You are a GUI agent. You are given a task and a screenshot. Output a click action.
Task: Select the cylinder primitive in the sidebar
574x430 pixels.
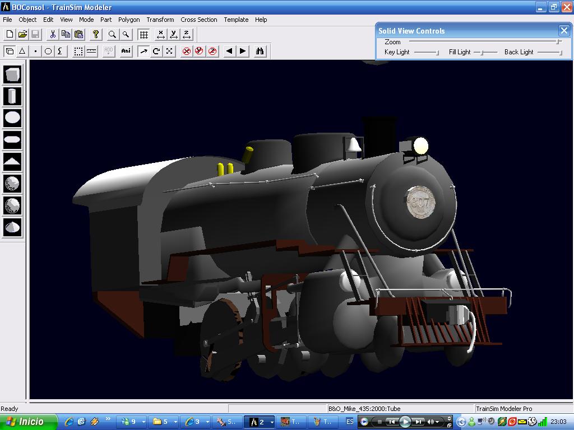pyautogui.click(x=12, y=96)
